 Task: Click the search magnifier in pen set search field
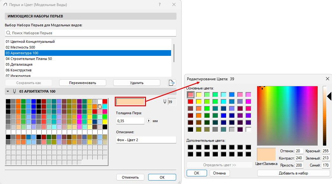9,33
